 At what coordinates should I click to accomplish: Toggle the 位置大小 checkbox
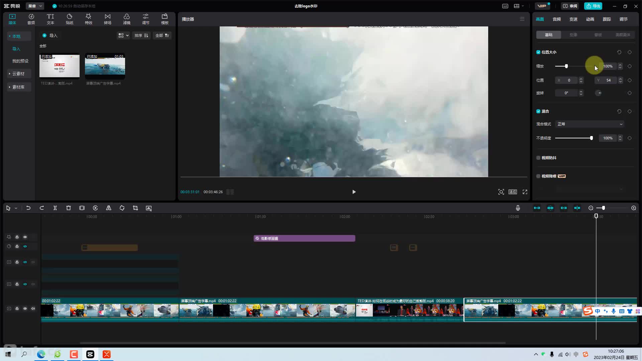click(538, 52)
